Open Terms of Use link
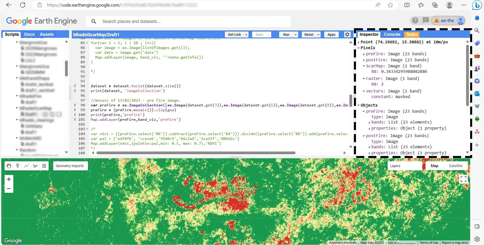This screenshot has height=245, width=484. tap(429, 242)
